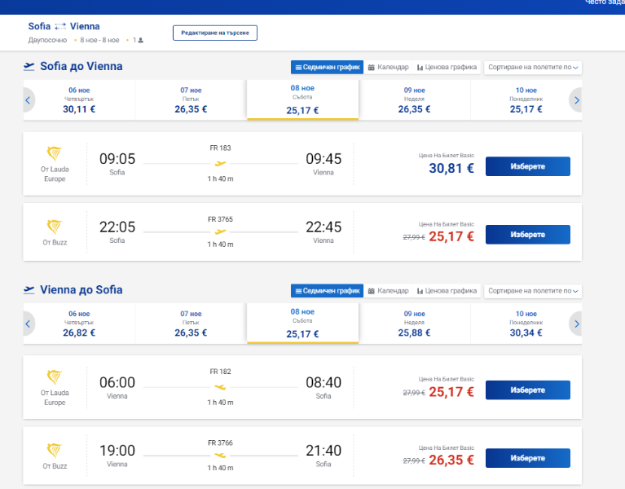Expand outbound Сортиране на полетите по dropdown
This screenshot has height=489, width=625.
pos(533,68)
